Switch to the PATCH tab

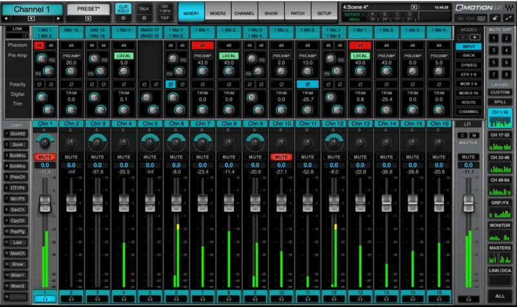coord(298,13)
